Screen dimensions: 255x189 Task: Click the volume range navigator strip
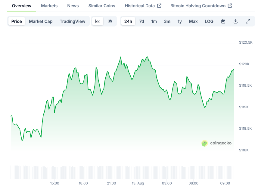[122, 172]
